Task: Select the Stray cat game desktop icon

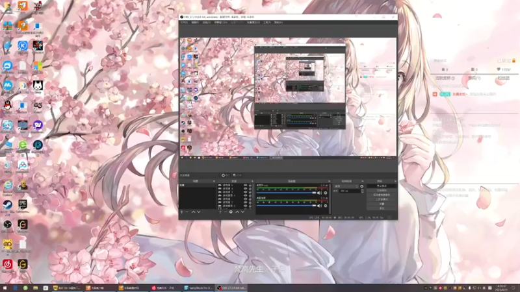Action: 38,86
